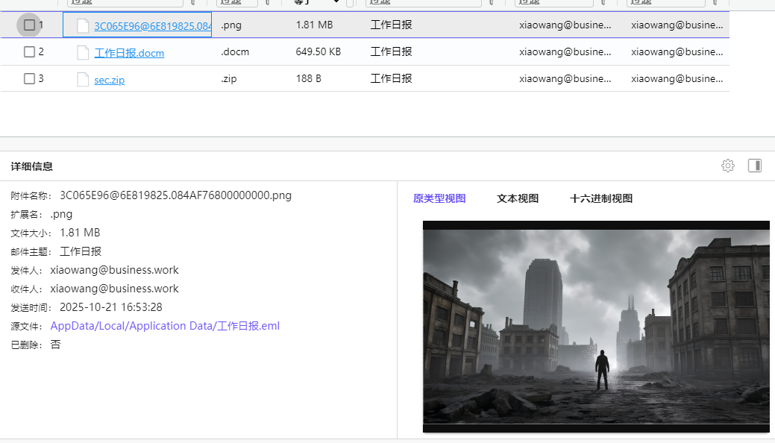Screen dimensions: 775x443
Task: Open the detail panel gear settings
Action: tap(727, 166)
